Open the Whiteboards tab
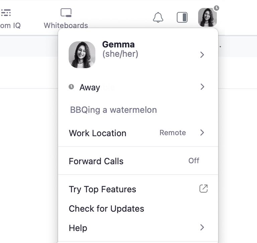The width and height of the screenshot is (257, 243). (x=66, y=18)
